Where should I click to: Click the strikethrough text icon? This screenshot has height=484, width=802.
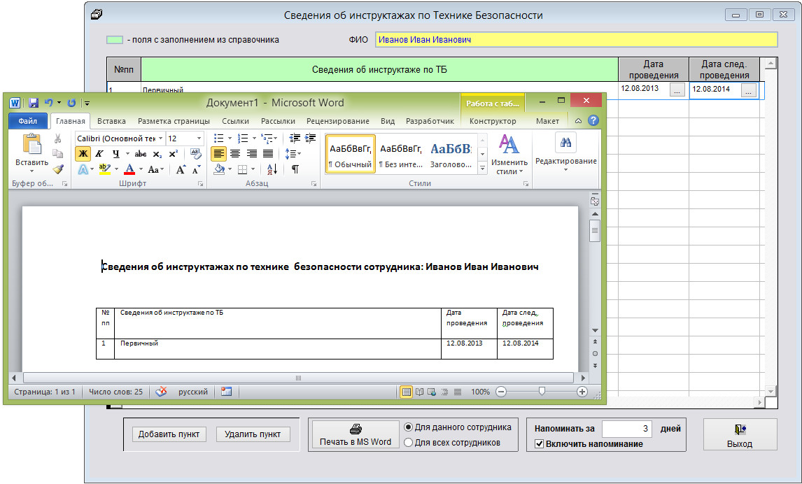pos(140,154)
